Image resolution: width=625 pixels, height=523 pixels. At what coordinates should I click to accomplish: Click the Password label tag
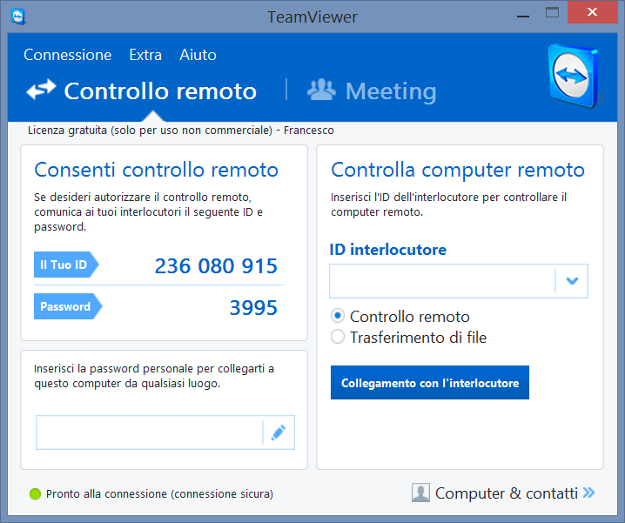point(68,306)
